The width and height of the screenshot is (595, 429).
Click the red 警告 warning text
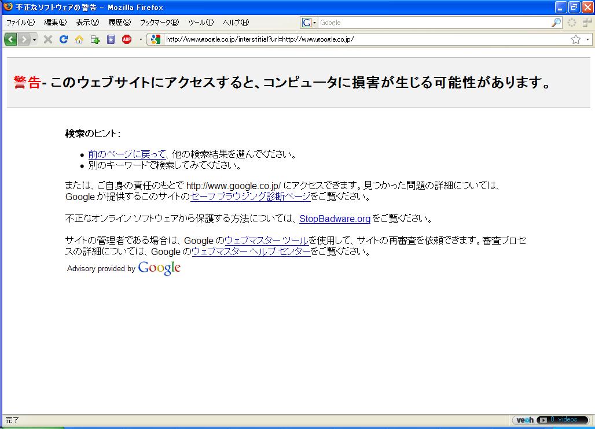[x=27, y=82]
